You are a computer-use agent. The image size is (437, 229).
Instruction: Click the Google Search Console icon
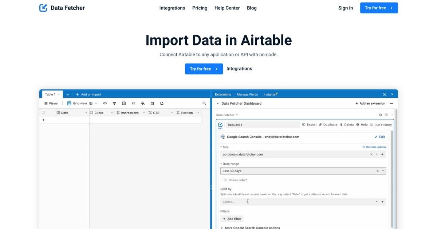tap(223, 137)
